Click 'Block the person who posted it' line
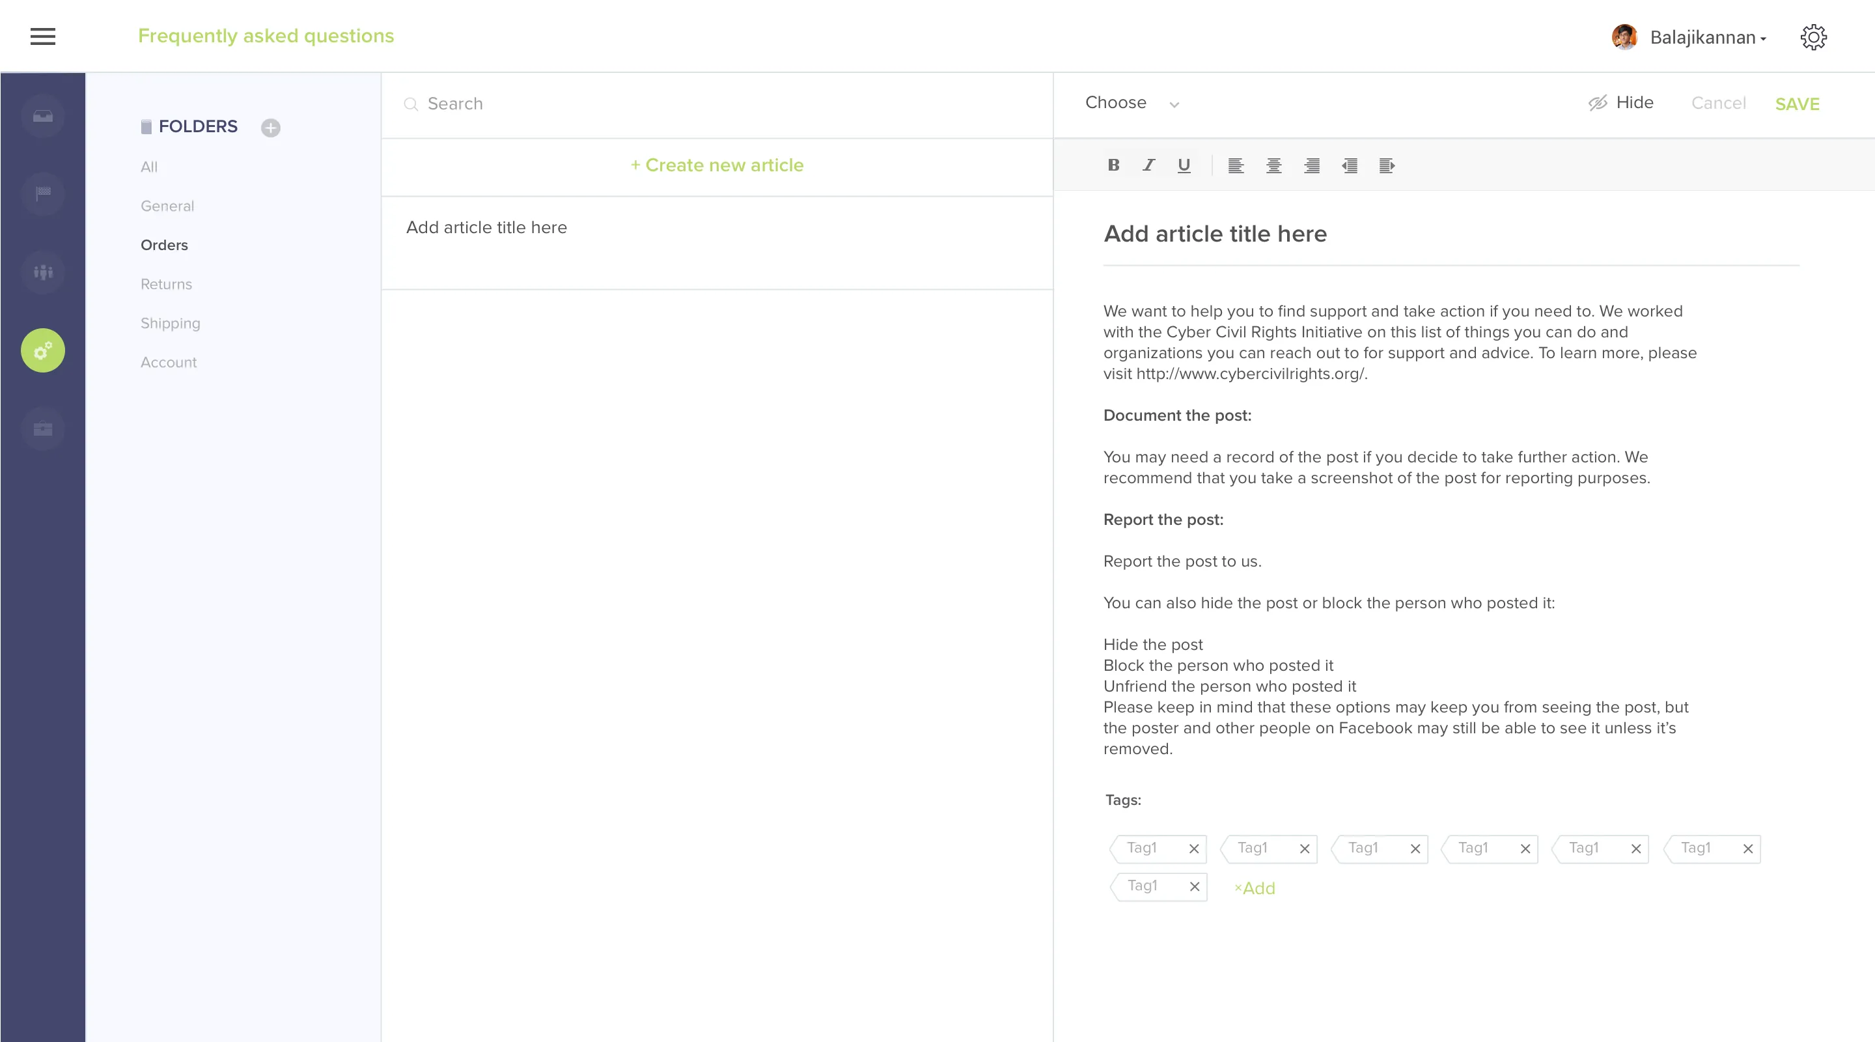The height and width of the screenshot is (1042, 1875). pos(1217,666)
